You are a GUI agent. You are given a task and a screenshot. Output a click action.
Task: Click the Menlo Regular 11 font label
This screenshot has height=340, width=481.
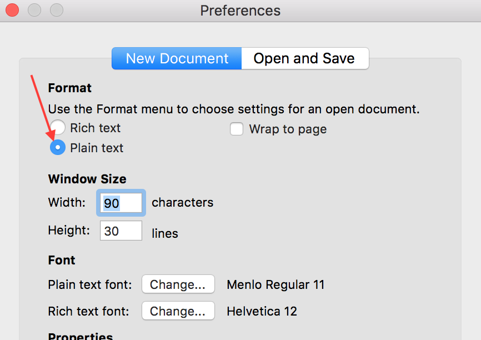(x=275, y=284)
